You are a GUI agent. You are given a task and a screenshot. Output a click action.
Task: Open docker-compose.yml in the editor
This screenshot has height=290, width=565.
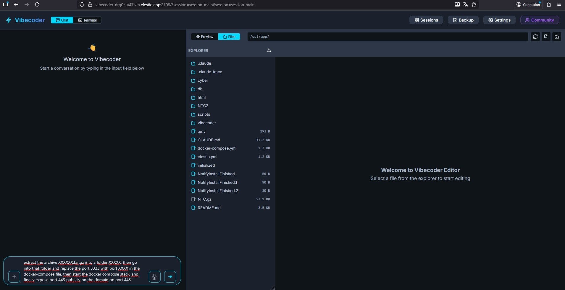(x=217, y=148)
